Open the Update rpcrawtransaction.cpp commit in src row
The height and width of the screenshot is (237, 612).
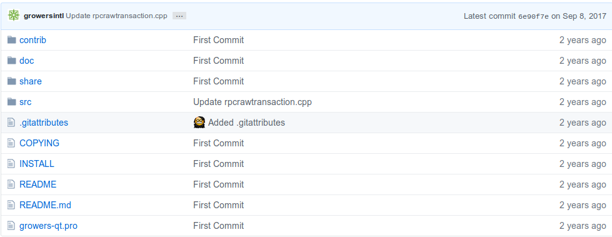(x=252, y=102)
